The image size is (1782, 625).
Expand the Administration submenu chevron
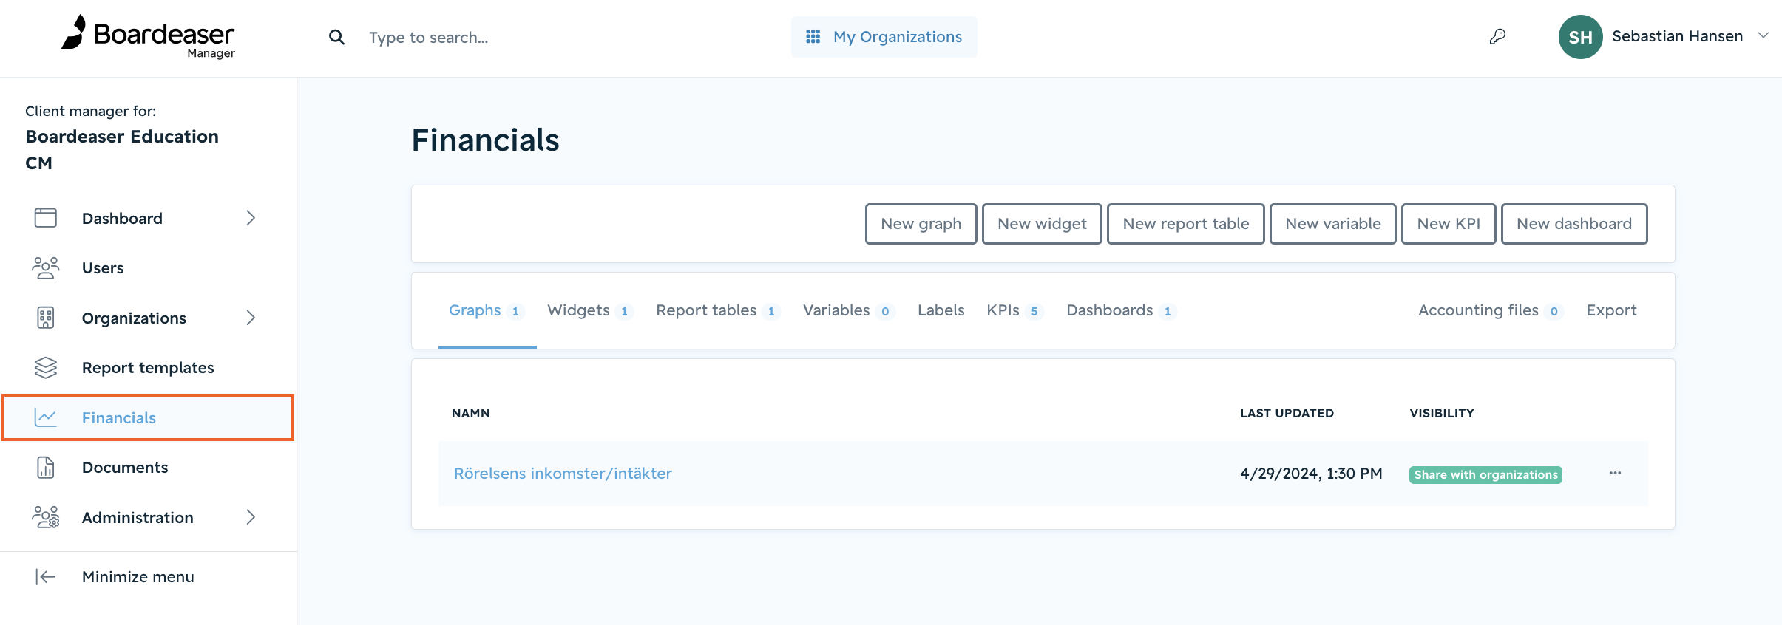[x=251, y=517]
